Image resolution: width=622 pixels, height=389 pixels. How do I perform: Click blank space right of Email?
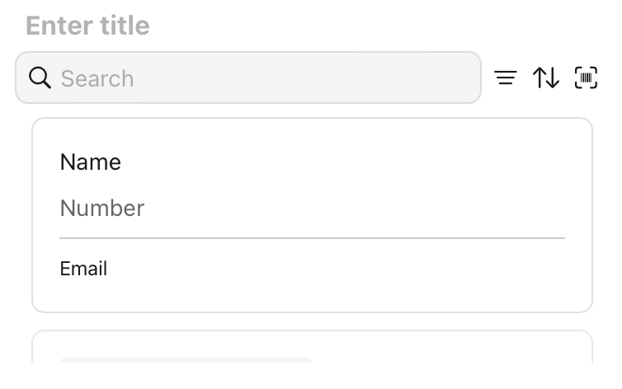pos(346,269)
